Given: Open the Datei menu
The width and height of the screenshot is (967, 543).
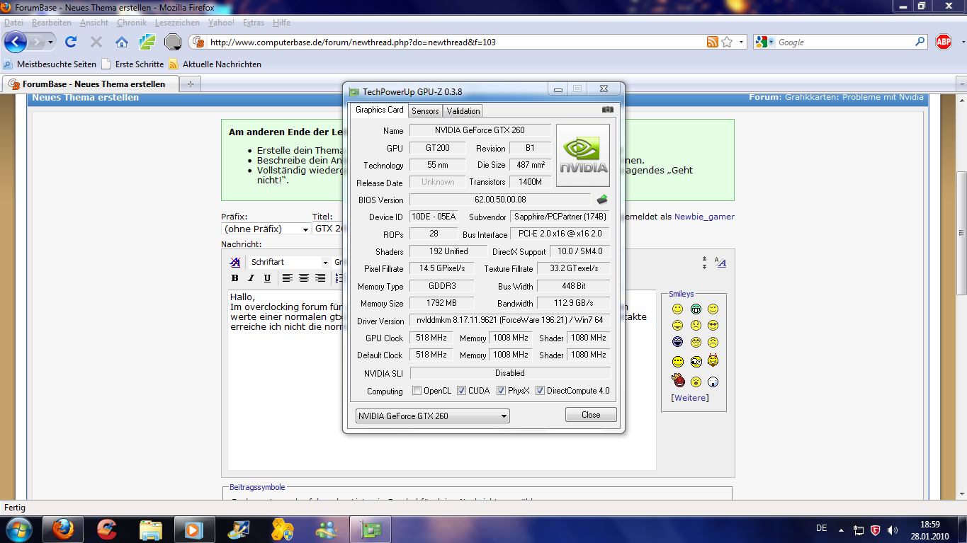Looking at the screenshot, I should (x=13, y=23).
